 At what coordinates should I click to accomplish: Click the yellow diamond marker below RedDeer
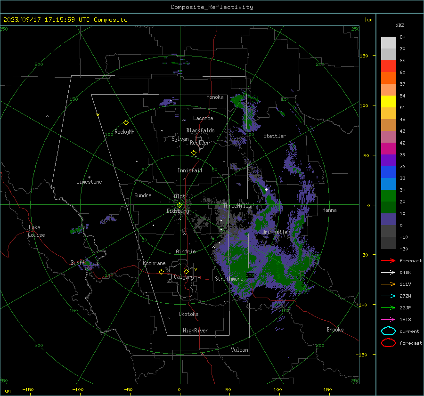tap(194, 153)
